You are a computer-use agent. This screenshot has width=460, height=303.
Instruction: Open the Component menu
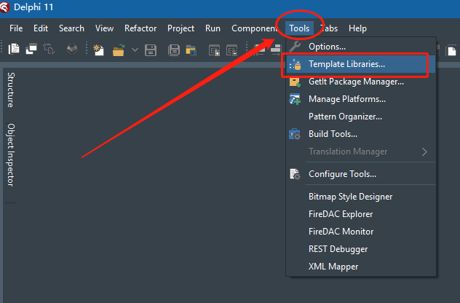click(254, 28)
